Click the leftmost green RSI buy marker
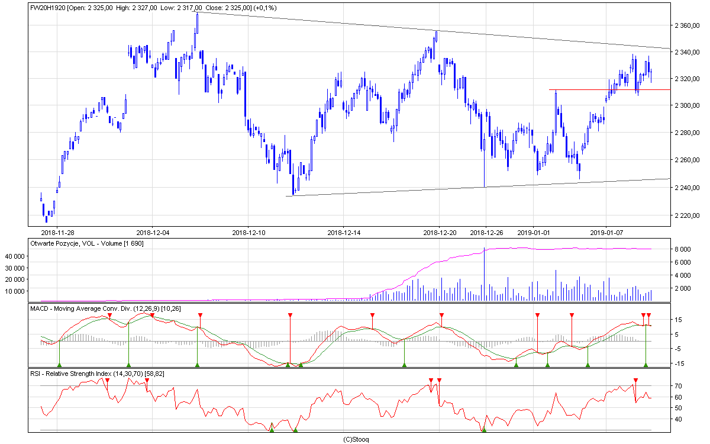The image size is (710, 444). (x=272, y=429)
